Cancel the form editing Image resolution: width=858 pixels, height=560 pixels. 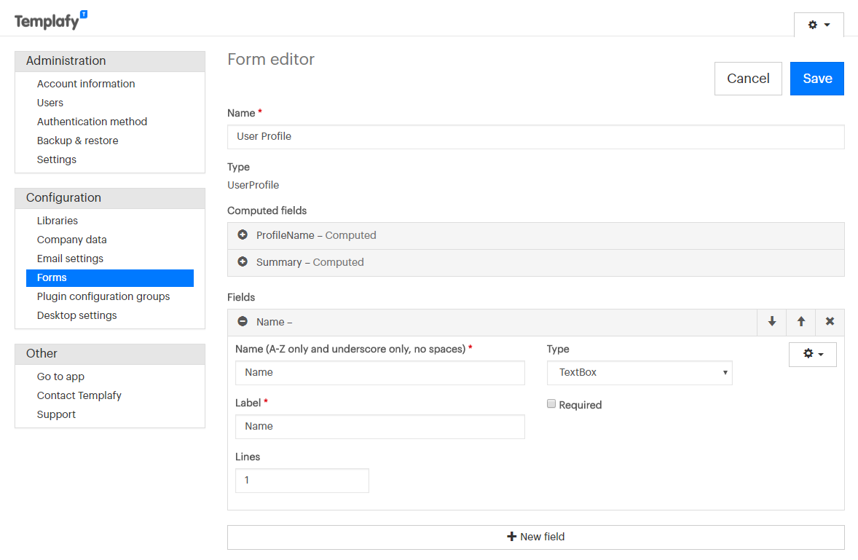(748, 79)
